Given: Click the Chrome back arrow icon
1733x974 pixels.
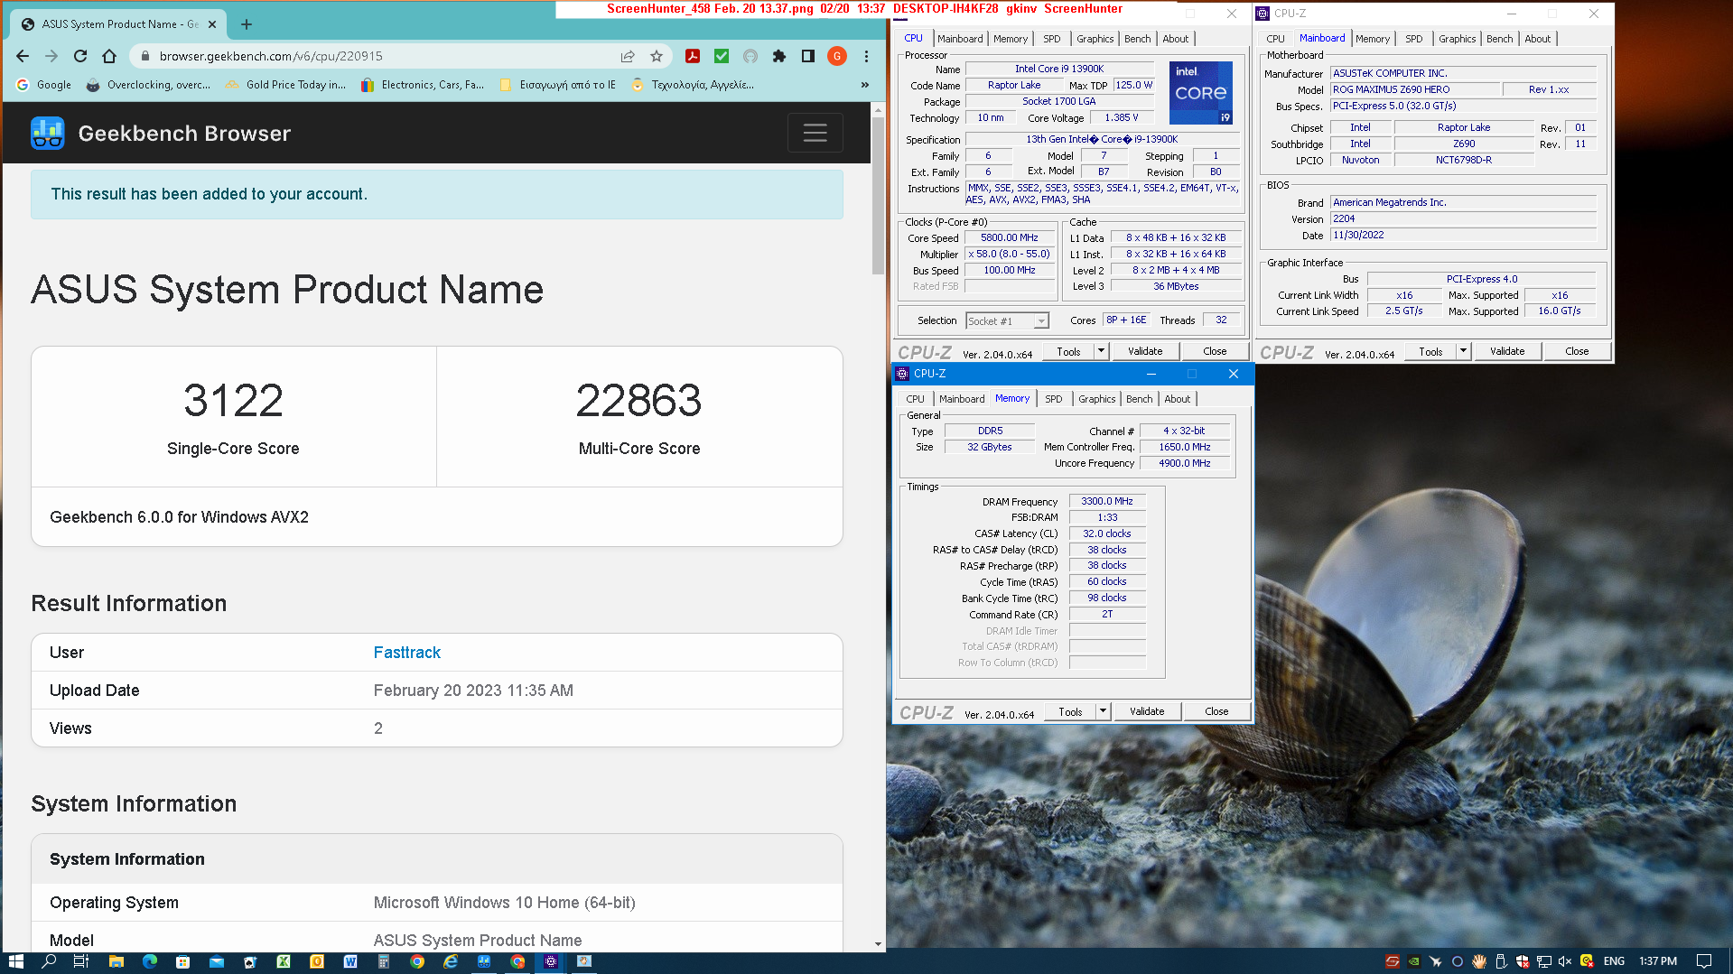Looking at the screenshot, I should click(23, 56).
